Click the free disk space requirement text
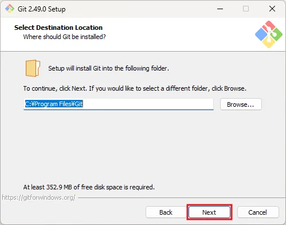This screenshot has width=286, height=225. pos(89,187)
